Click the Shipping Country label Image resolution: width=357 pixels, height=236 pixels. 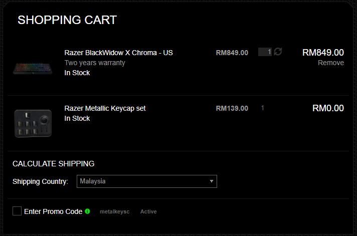pyautogui.click(x=40, y=181)
